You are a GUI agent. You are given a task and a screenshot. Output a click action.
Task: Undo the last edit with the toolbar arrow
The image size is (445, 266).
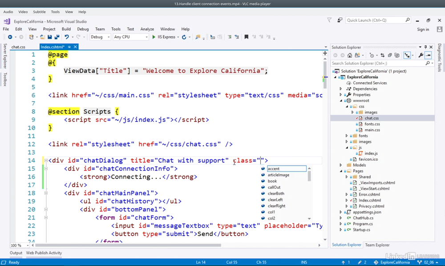[x=67, y=37]
